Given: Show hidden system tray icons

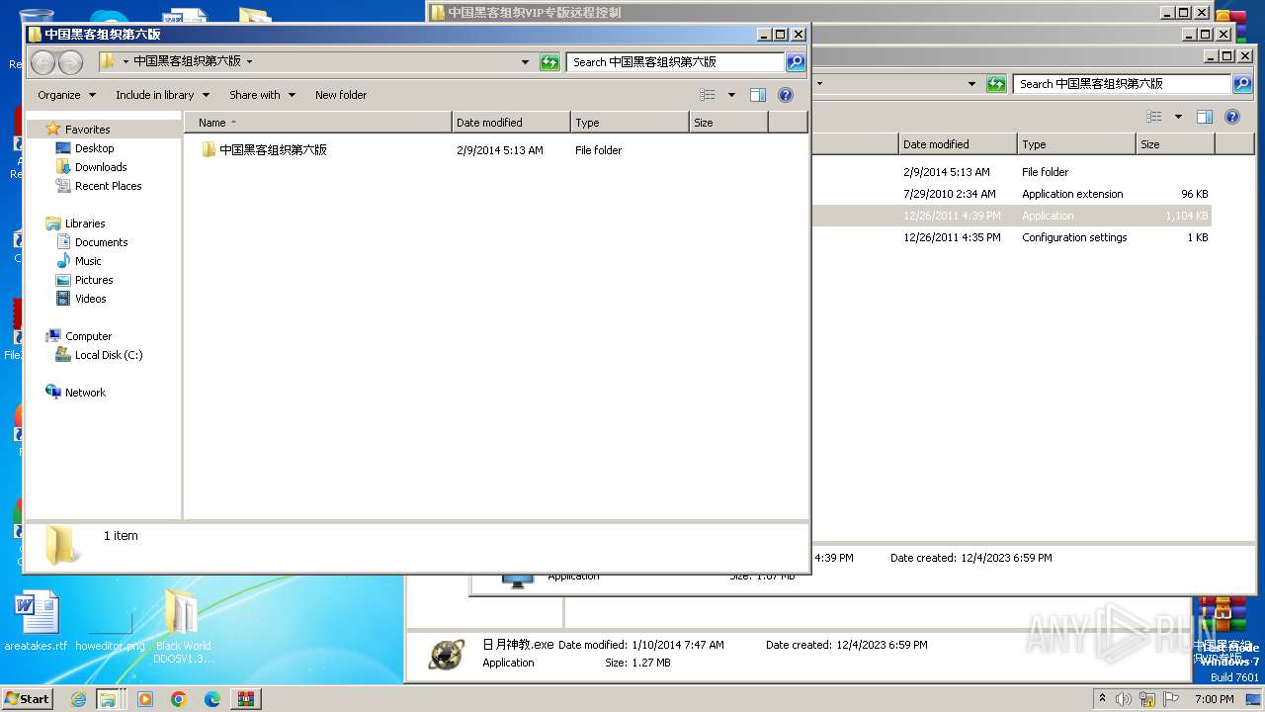Looking at the screenshot, I should coord(1102,699).
